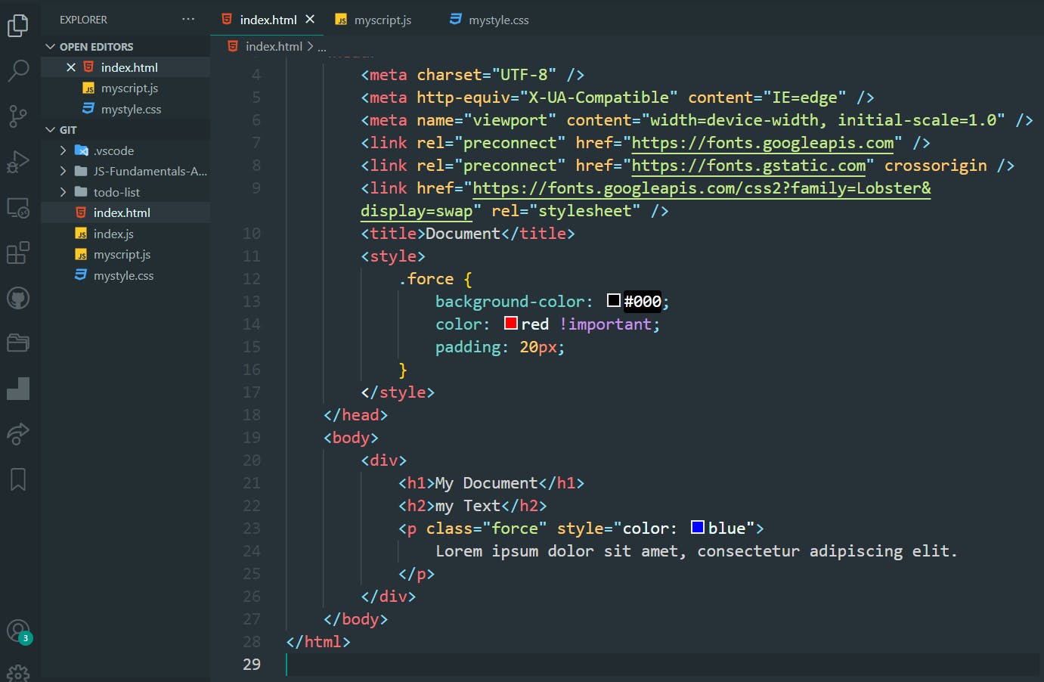The width and height of the screenshot is (1044, 682).
Task: Open the Accounts menu with badge 3
Action: pyautogui.click(x=18, y=631)
